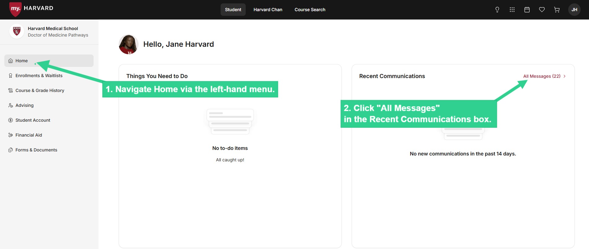Open Student Account in the sidebar

pos(49,120)
